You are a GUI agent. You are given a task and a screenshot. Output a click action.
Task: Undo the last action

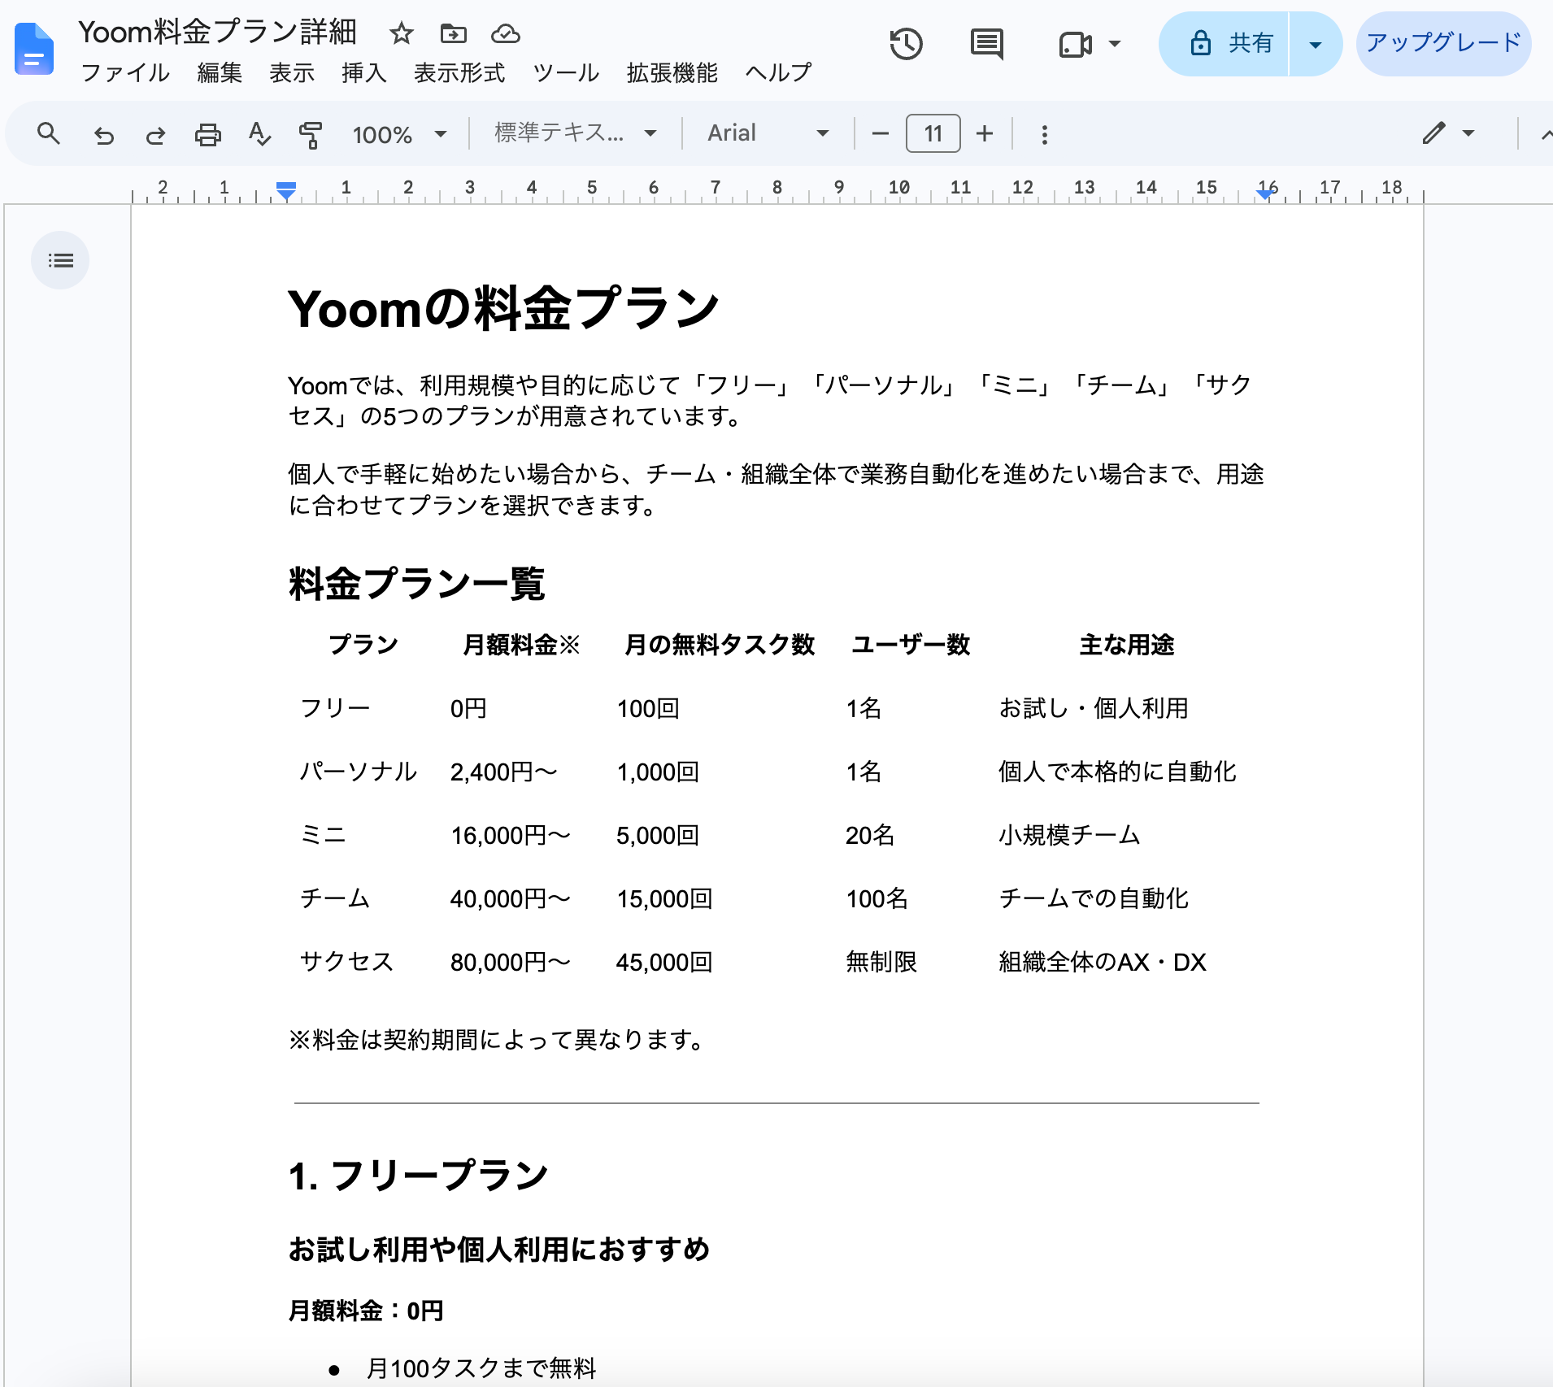(x=103, y=134)
